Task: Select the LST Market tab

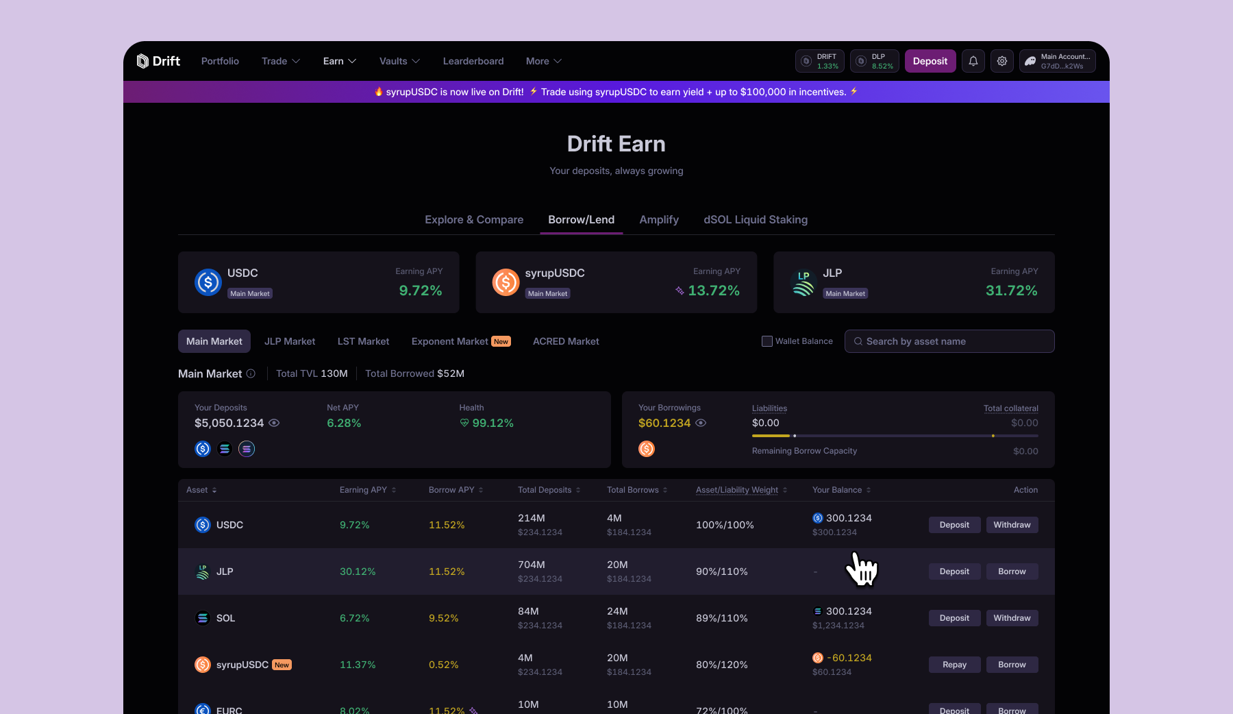Action: pyautogui.click(x=363, y=341)
